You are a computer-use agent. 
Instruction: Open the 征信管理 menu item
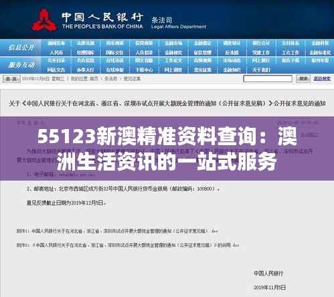(x=202, y=53)
